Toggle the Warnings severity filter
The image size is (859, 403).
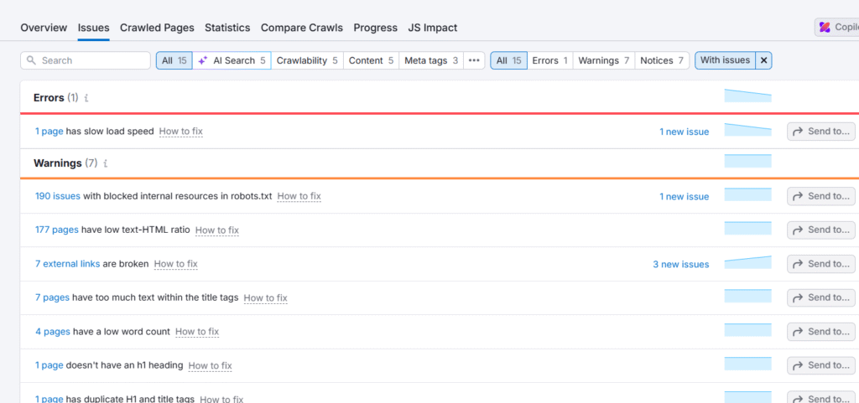point(603,60)
